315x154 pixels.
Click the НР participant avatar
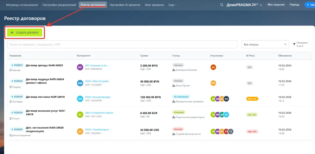tap(226, 115)
